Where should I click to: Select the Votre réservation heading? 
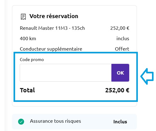[54, 16]
